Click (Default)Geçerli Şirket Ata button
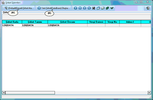 coord(19,8)
